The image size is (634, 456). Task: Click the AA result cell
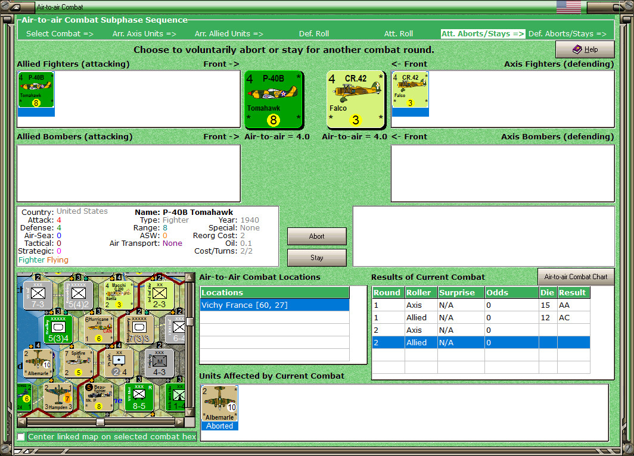(573, 305)
